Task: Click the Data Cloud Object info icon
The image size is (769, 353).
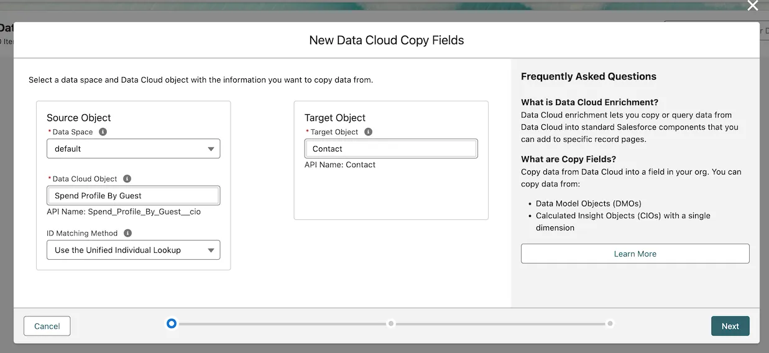Action: tap(127, 178)
